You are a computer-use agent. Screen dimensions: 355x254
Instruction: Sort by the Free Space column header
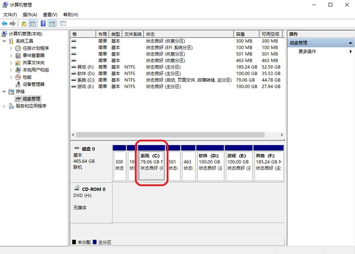[x=271, y=34]
